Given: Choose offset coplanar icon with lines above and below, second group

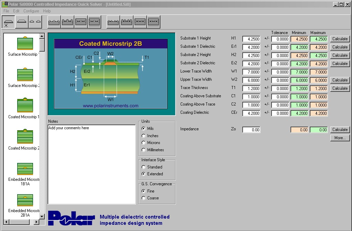Looking at the screenshot, I should click(95, 22).
